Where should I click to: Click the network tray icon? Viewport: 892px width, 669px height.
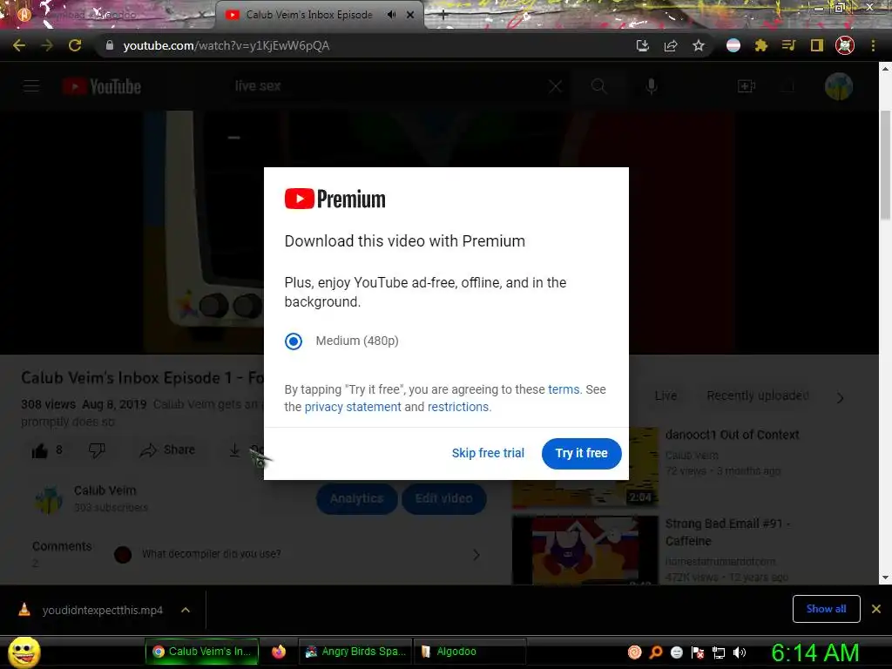[719, 652]
